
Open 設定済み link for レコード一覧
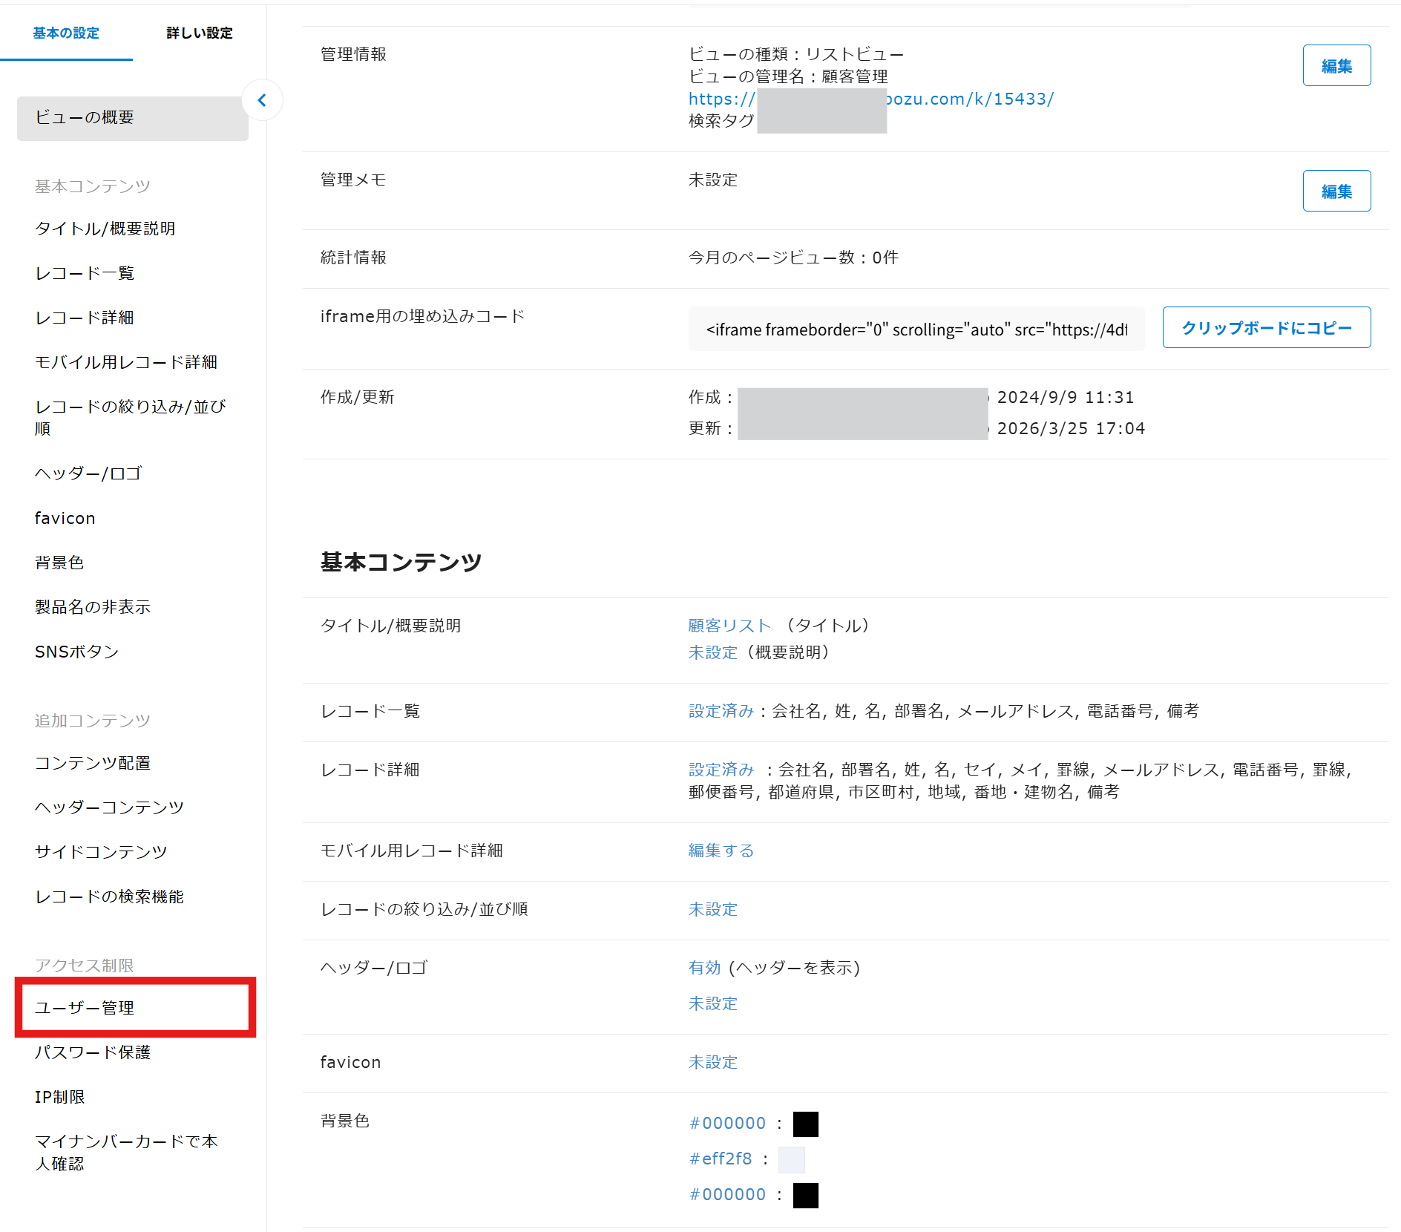[721, 711]
